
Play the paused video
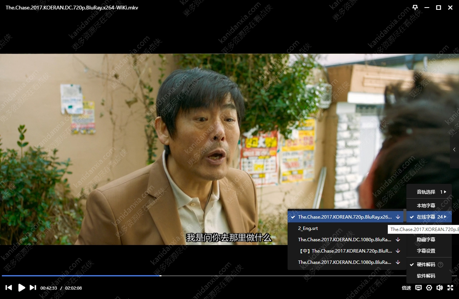(x=22, y=288)
